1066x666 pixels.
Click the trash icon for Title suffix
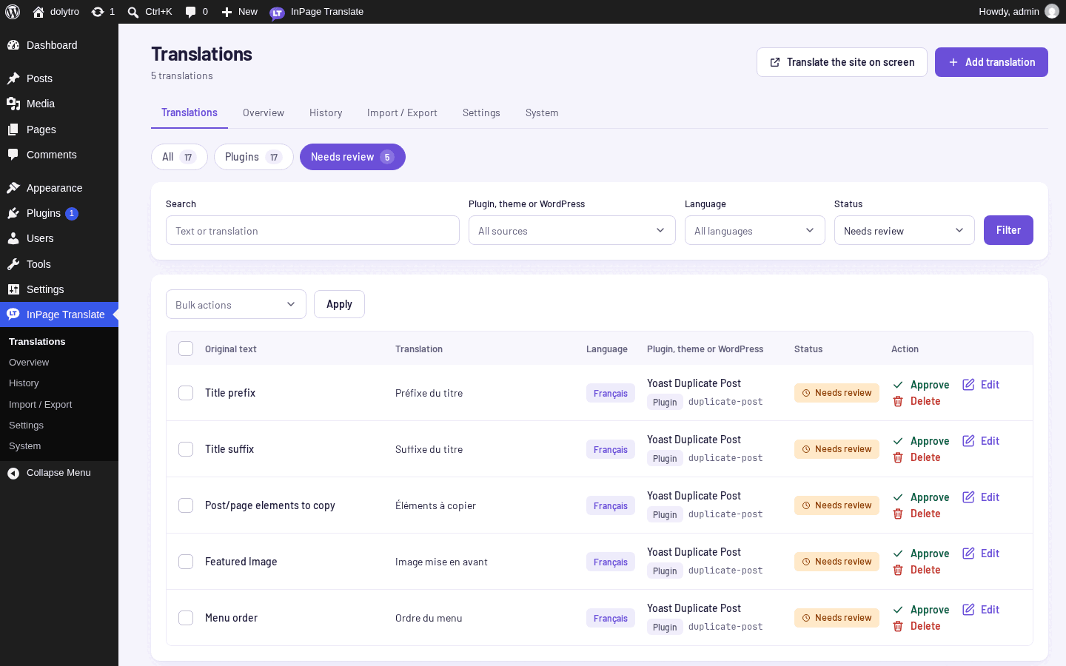[898, 457]
